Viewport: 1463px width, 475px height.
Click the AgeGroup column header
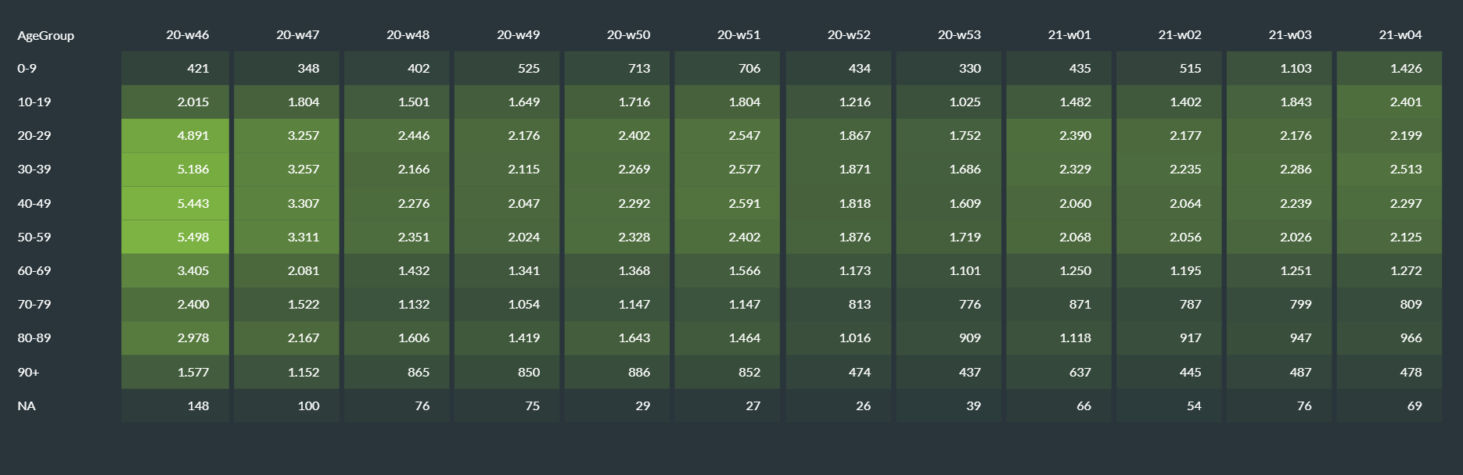coord(45,36)
